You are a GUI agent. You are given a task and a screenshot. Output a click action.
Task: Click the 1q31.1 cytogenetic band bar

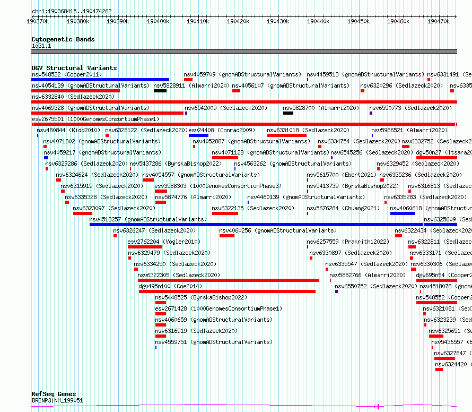coord(244,51)
